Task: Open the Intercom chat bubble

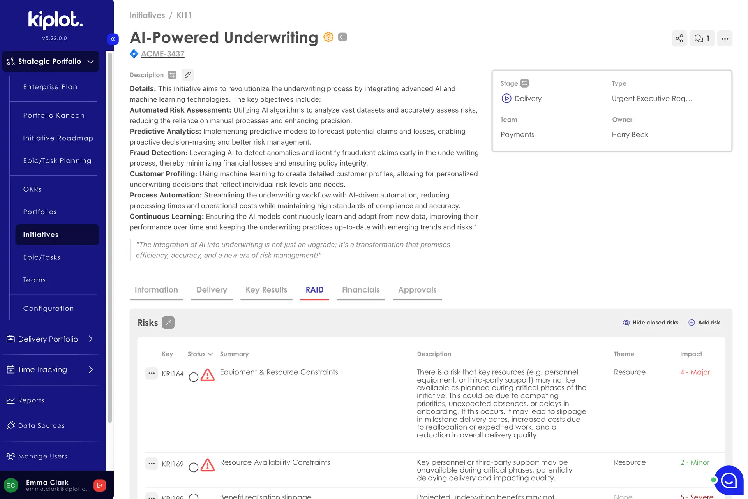Action: pyautogui.click(x=729, y=481)
